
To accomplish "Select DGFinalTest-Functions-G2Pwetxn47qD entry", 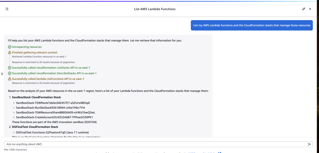I will (x=52, y=133).
